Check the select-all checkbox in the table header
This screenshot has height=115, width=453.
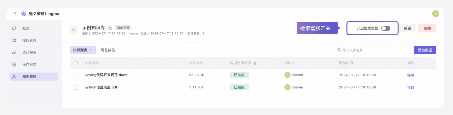[76, 63]
